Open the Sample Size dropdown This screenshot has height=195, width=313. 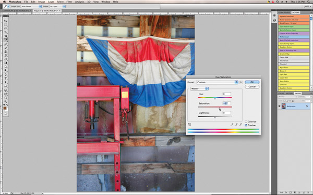pyautogui.click(x=31, y=6)
